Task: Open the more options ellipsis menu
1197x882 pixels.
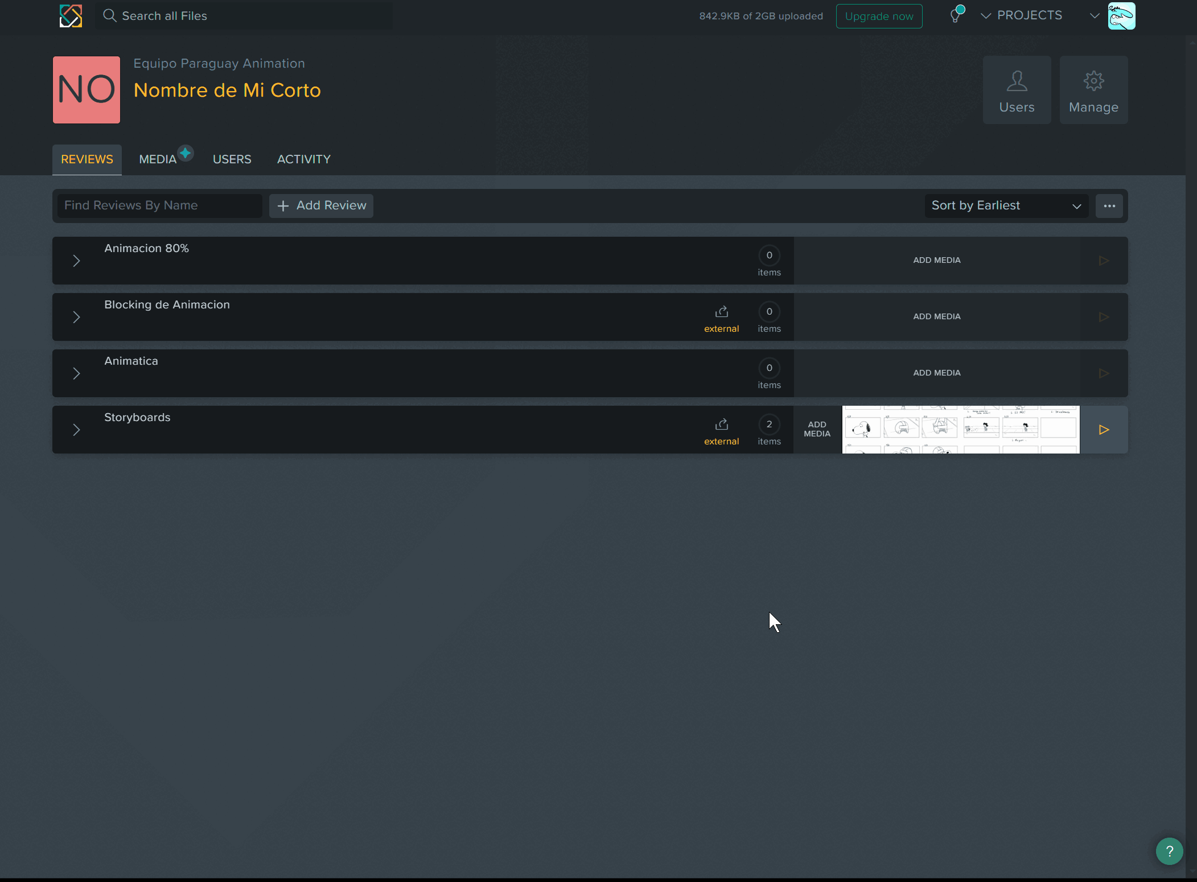Action: 1109,206
